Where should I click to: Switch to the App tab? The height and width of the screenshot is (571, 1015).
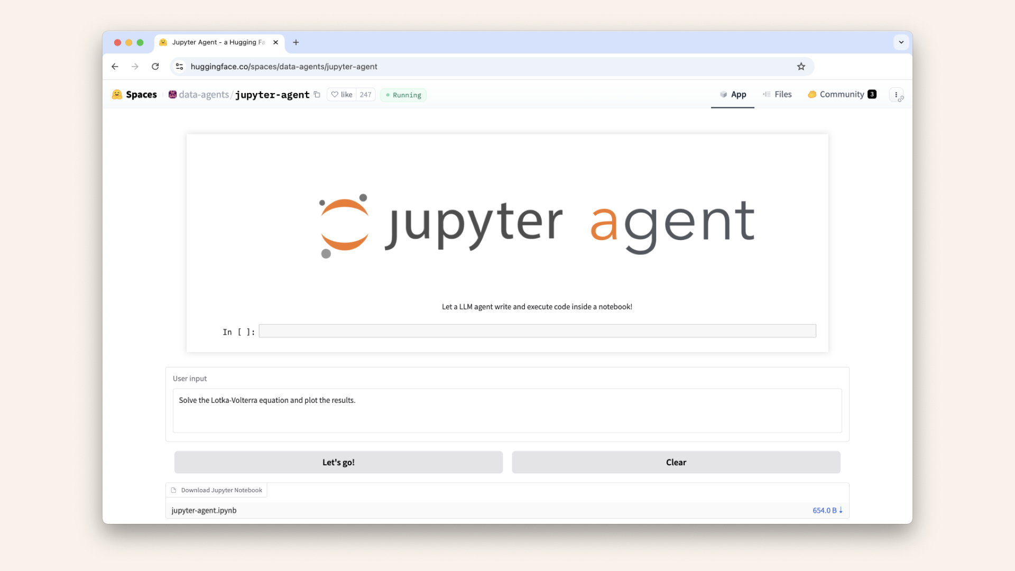point(733,94)
